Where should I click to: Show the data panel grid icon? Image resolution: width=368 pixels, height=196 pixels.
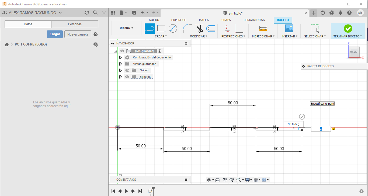coord(113,13)
